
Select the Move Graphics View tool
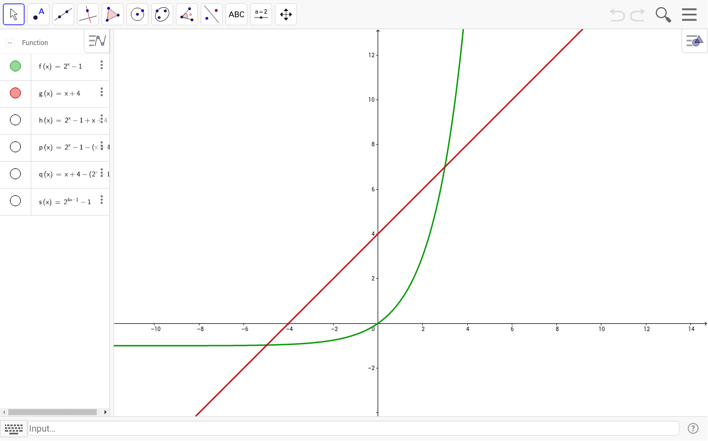point(286,14)
